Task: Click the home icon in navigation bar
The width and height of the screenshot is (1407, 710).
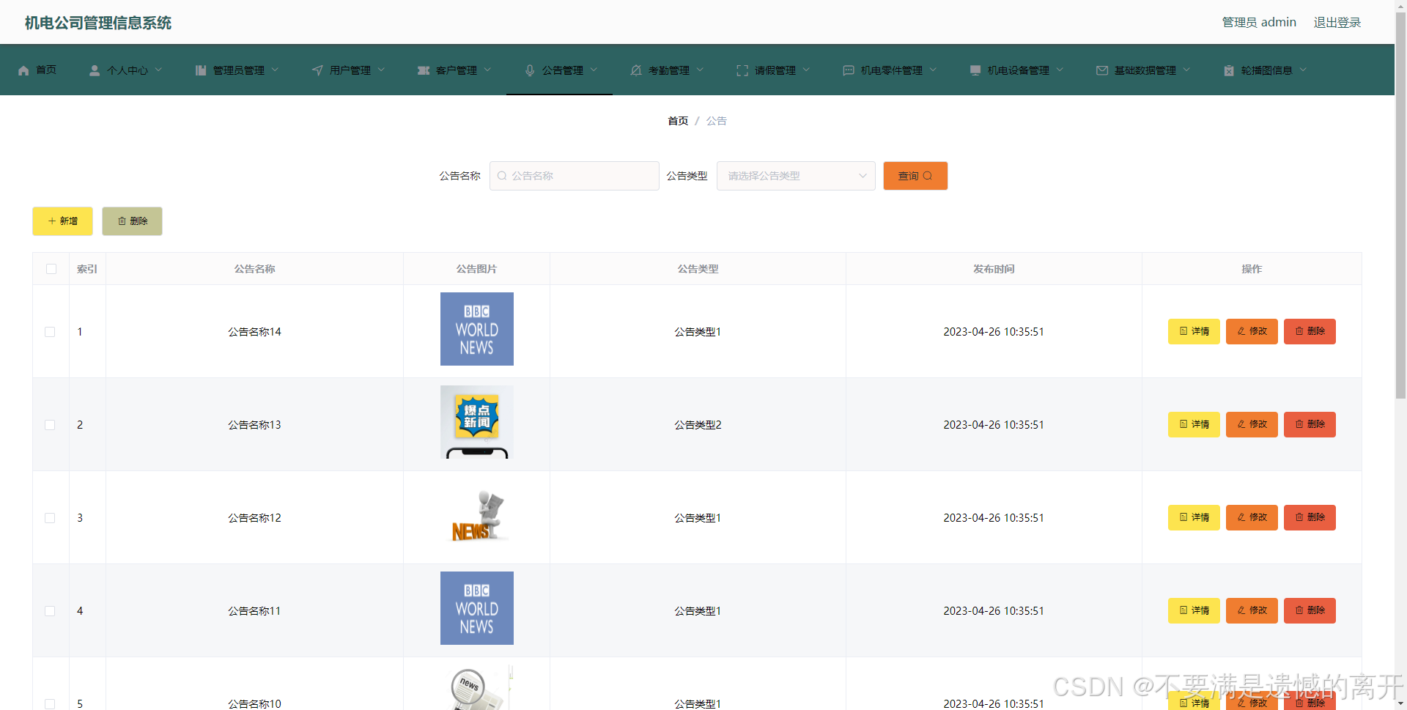Action: point(23,70)
